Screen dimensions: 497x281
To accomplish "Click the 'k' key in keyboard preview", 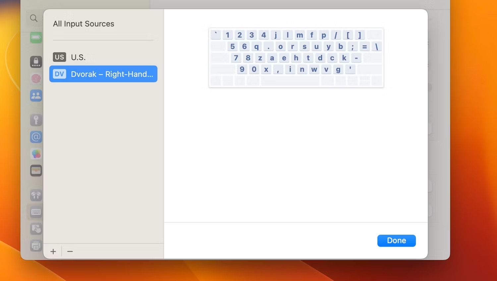I will [x=344, y=58].
